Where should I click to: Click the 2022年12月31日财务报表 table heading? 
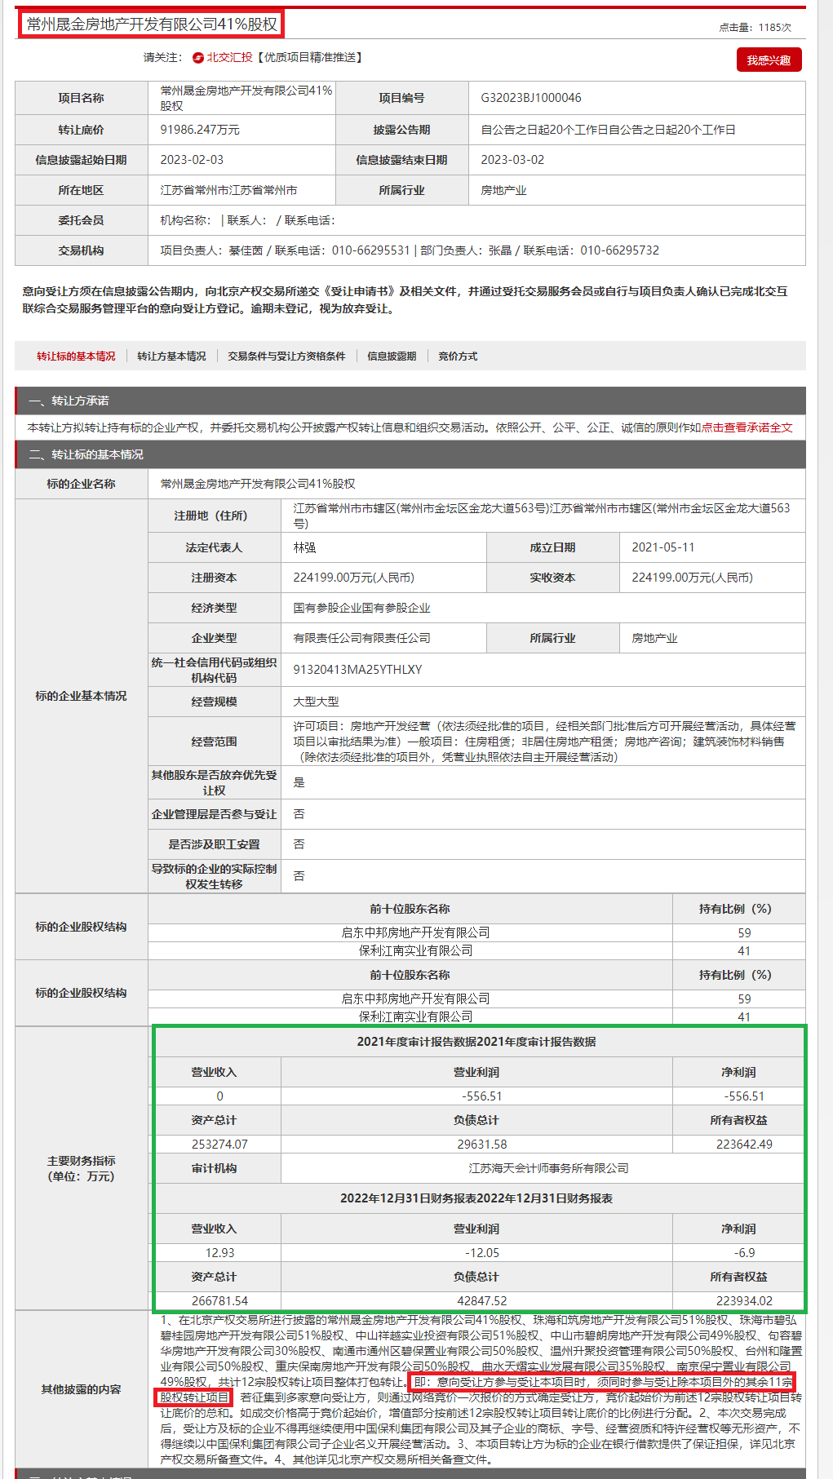(x=476, y=1198)
